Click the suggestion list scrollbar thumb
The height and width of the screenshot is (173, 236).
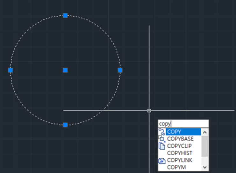pos(205,146)
